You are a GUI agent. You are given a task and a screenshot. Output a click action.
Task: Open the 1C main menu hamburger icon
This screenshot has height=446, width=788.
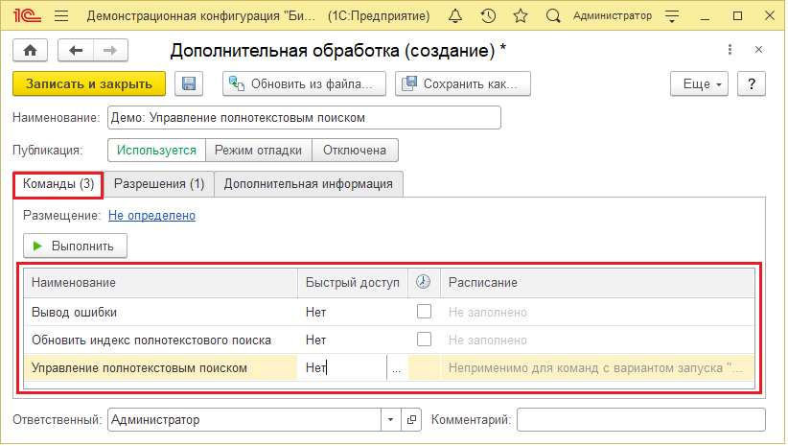(x=61, y=16)
